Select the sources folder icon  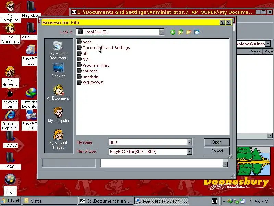click(79, 71)
